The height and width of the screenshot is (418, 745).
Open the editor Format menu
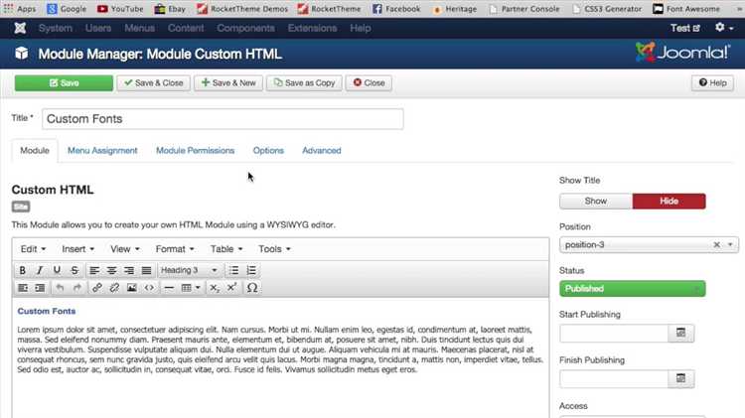click(x=175, y=249)
